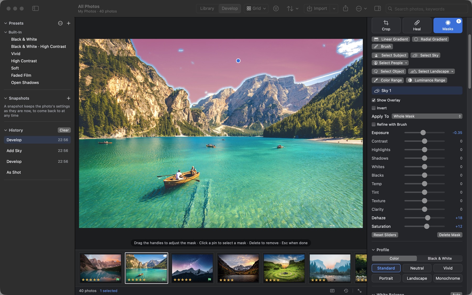
Task: Add a new snapshot with plus icon
Action: (69, 98)
